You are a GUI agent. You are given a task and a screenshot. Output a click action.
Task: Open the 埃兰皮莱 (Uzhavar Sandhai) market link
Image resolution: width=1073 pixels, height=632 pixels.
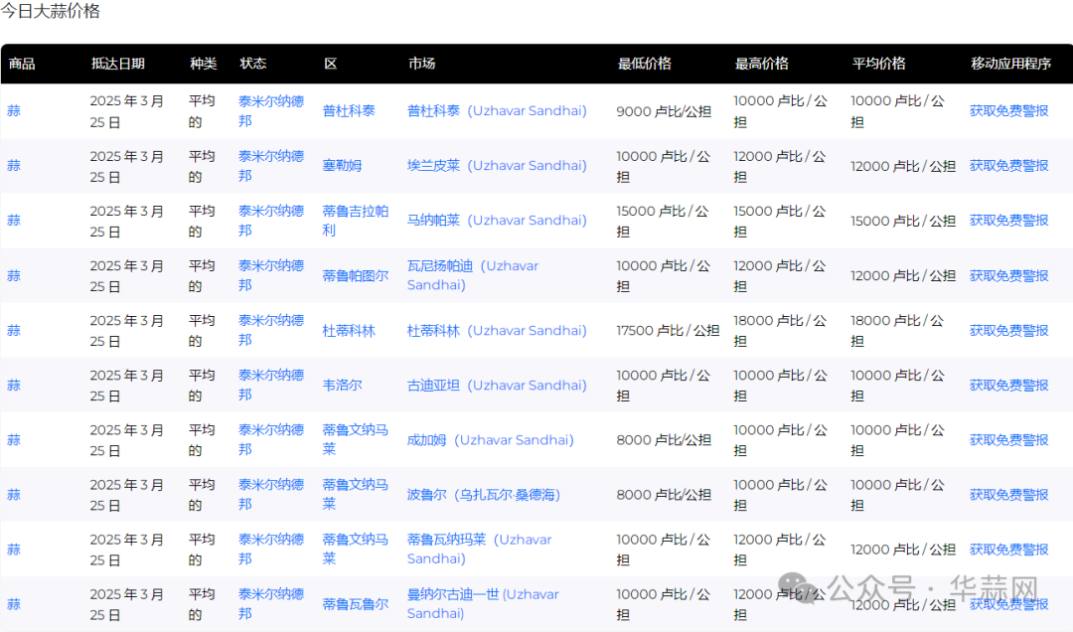pos(497,166)
